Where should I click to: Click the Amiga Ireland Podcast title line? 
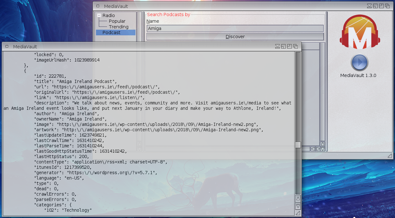75,81
